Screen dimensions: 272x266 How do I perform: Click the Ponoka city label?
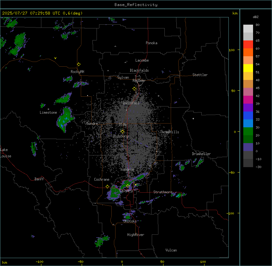pos(151,43)
